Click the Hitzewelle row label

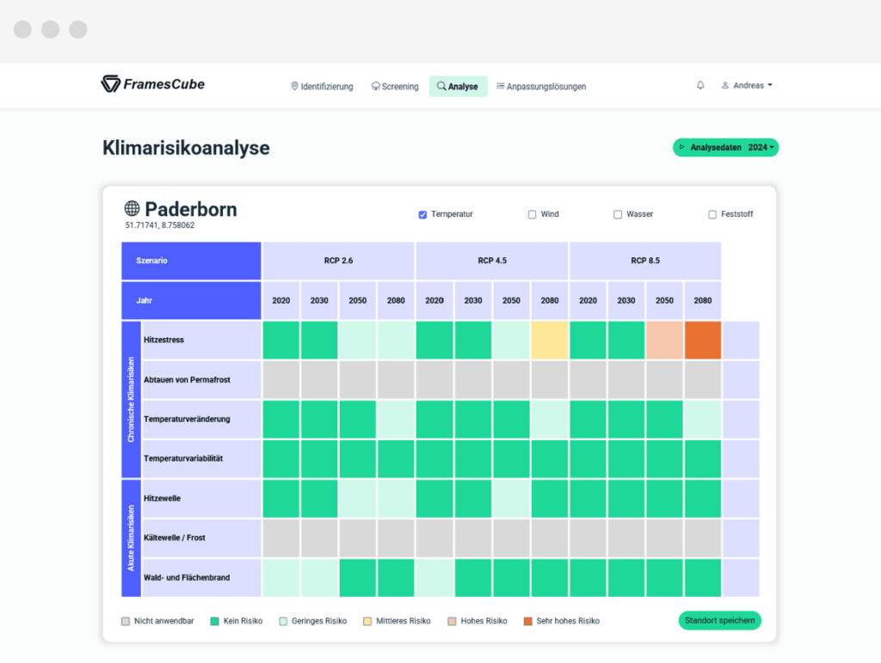(x=201, y=499)
